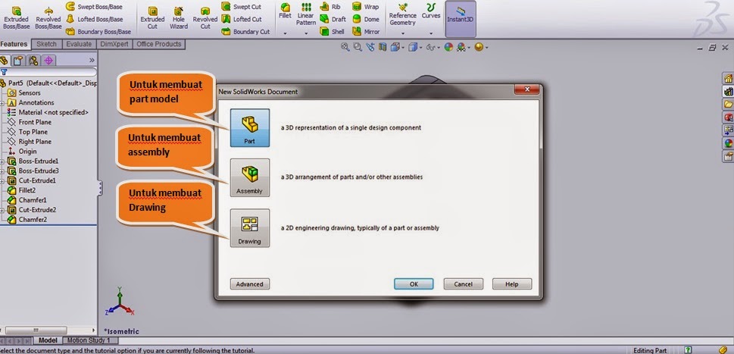Click the Extruded Boss/Base tool

pos(16,17)
